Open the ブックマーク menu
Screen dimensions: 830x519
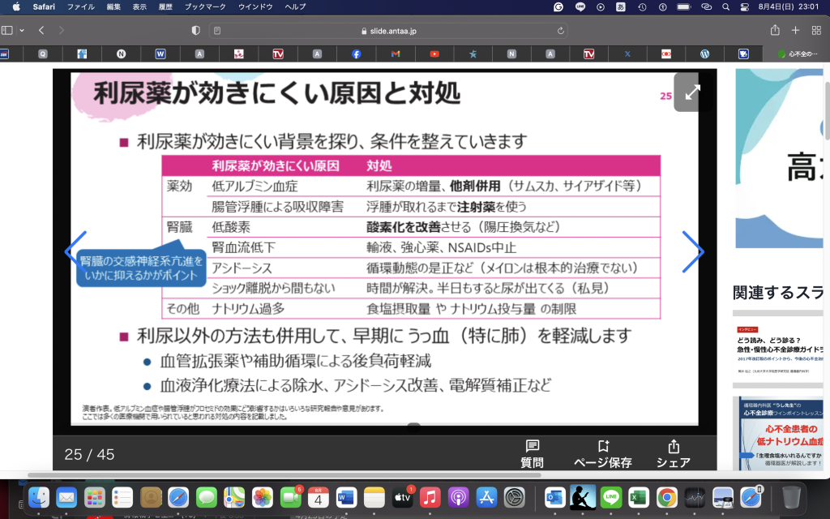tap(203, 6)
